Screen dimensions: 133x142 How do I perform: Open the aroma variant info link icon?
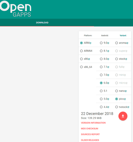[x=127, y=43]
